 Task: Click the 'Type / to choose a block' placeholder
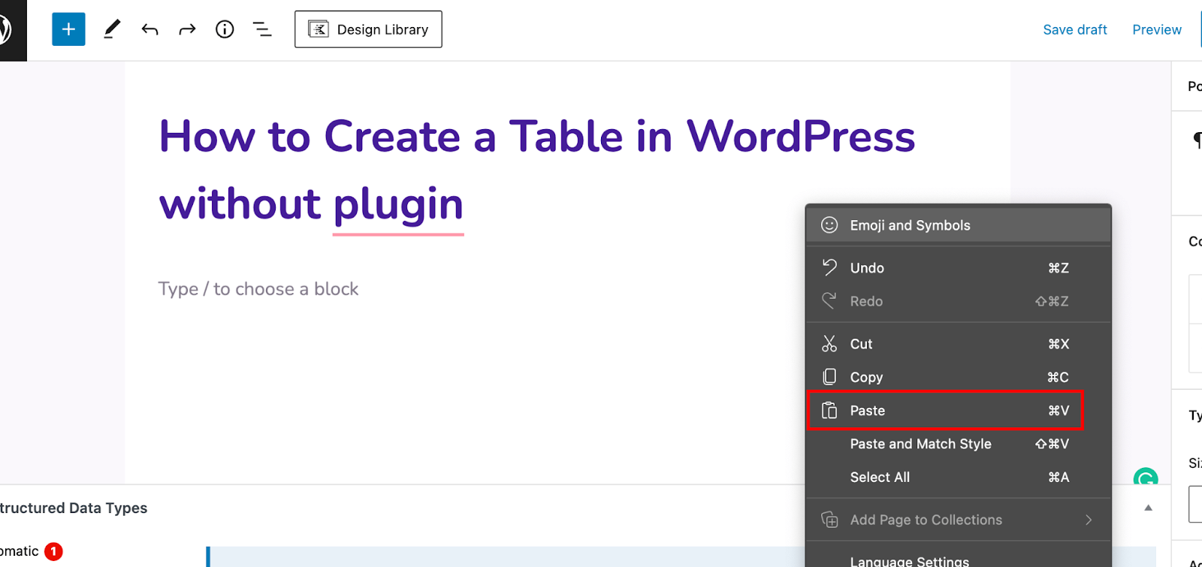[x=258, y=289]
